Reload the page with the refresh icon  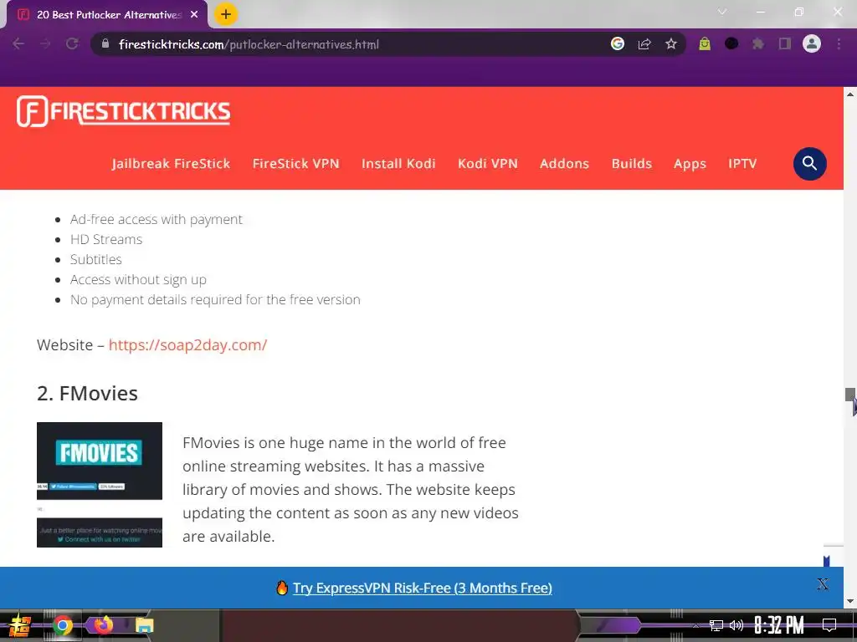[x=72, y=43]
